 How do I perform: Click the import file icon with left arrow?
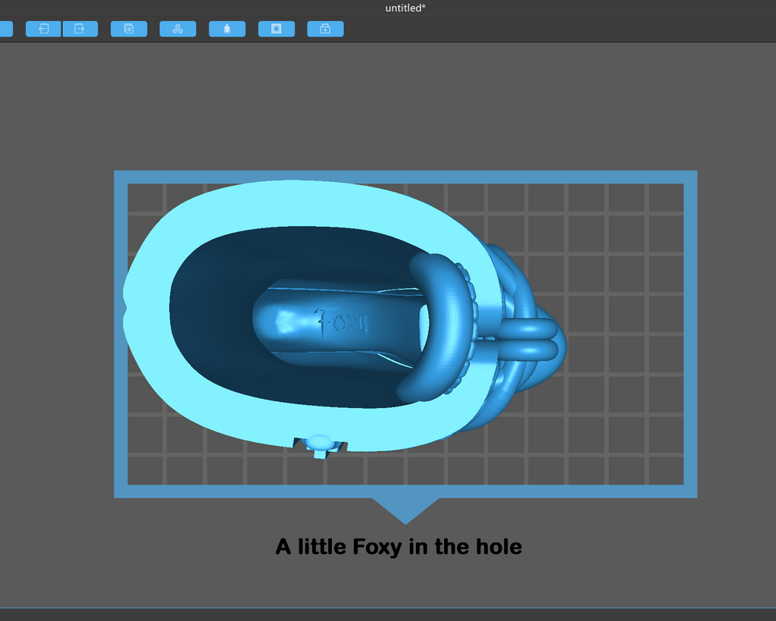click(x=43, y=29)
